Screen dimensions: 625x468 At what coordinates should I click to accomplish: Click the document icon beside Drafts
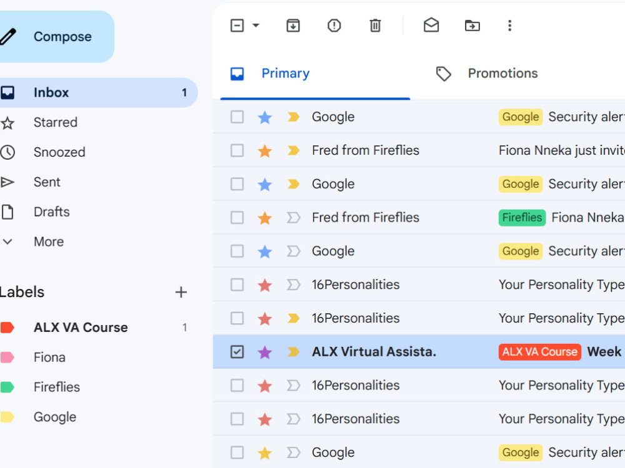click(x=7, y=212)
